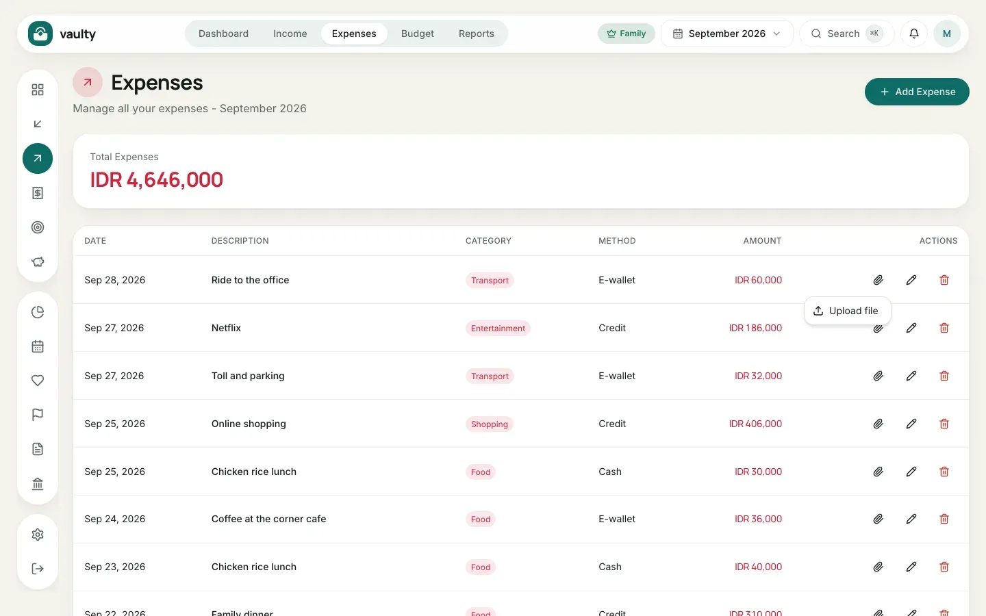
Task: Click the Shopping category tag
Action: (x=490, y=424)
